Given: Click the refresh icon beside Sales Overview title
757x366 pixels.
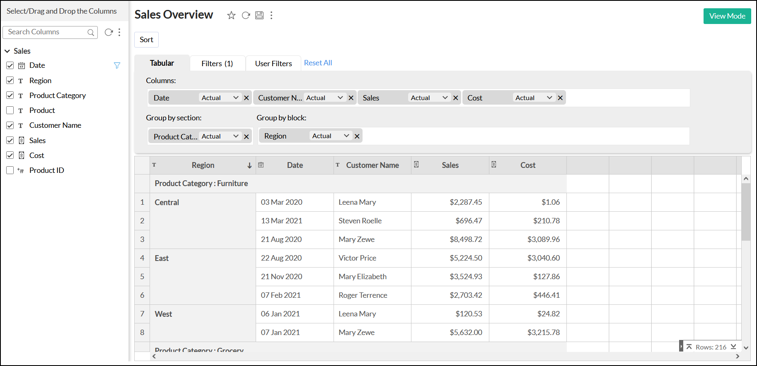Looking at the screenshot, I should point(246,15).
